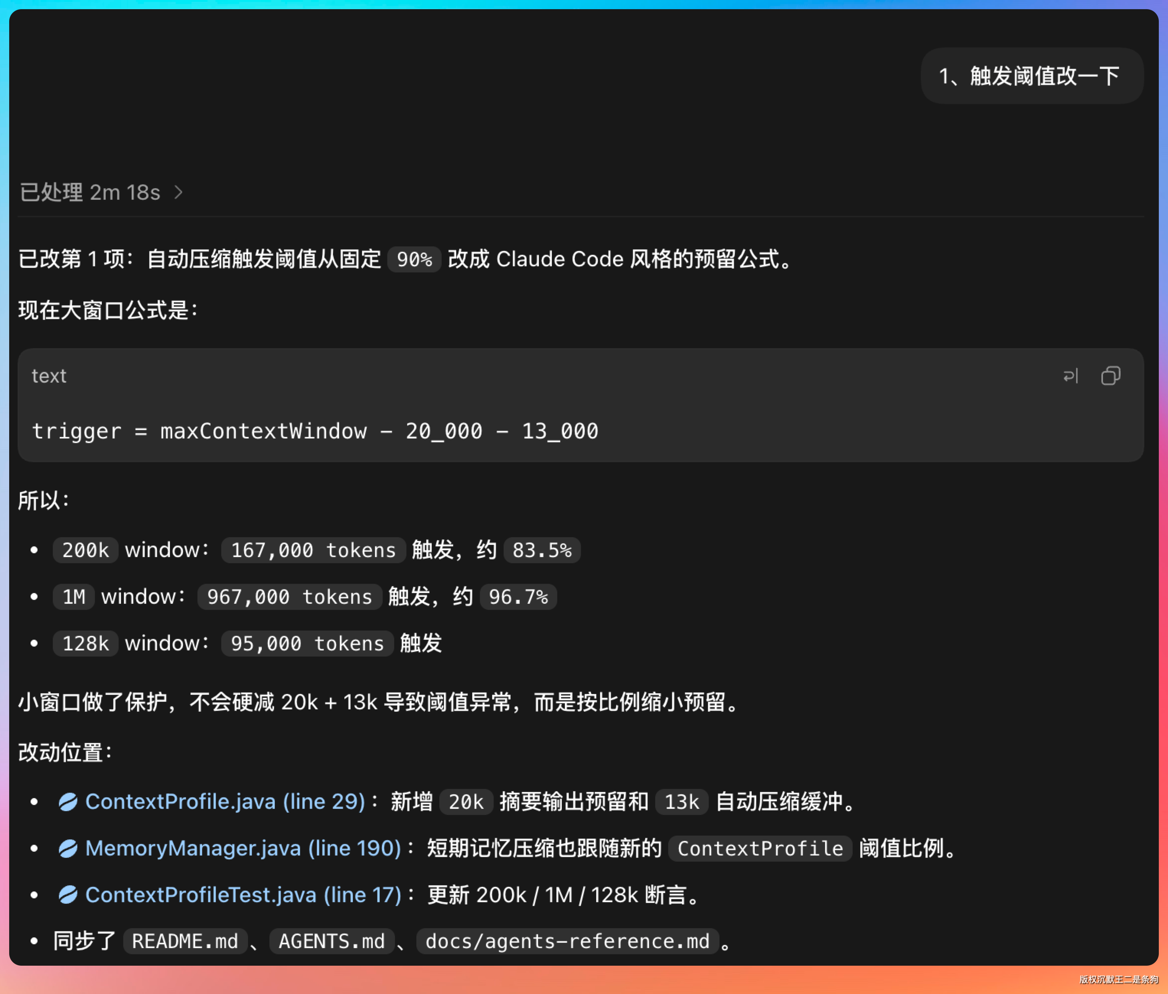This screenshot has height=994, width=1168.
Task: Click the 95,000 tokens value
Action: 307,644
